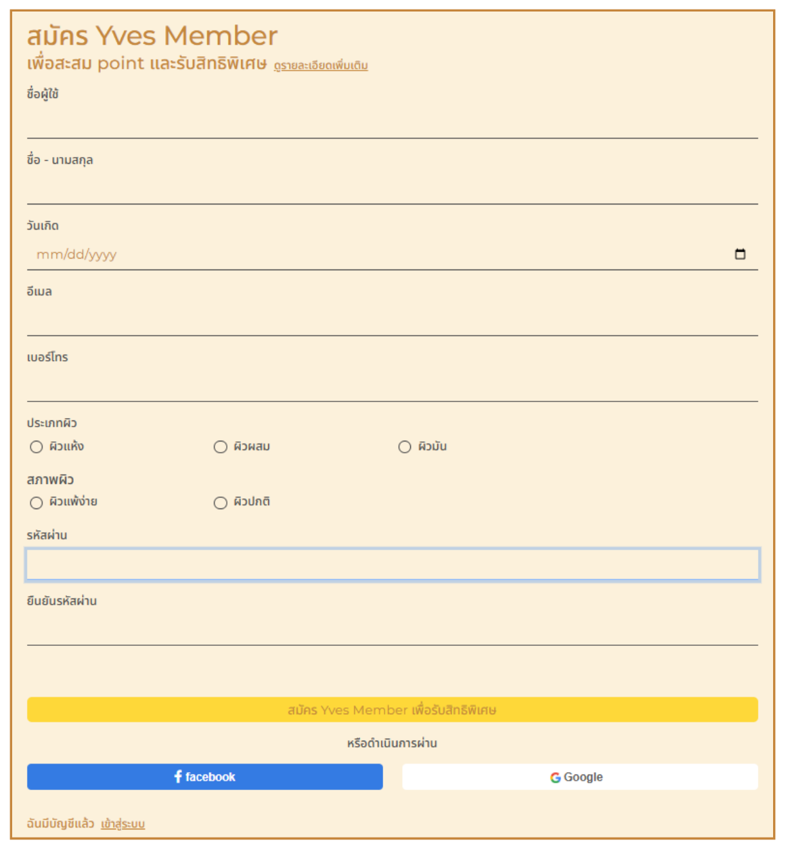Open the ดูรายละเอียดเพิ่มเติม details link
This screenshot has height=849, width=790.
point(321,66)
